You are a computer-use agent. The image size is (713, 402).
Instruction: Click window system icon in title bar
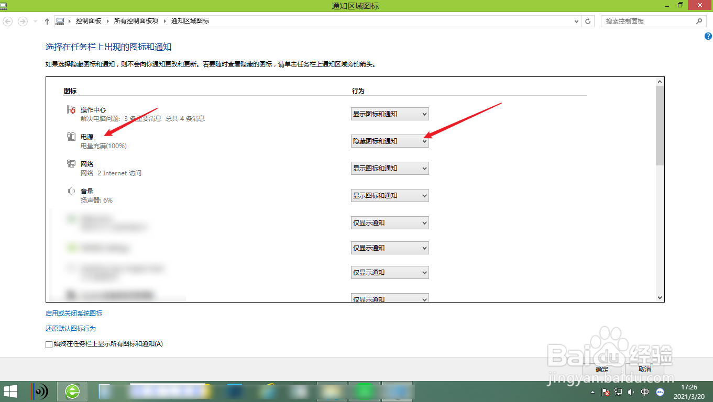click(x=4, y=5)
